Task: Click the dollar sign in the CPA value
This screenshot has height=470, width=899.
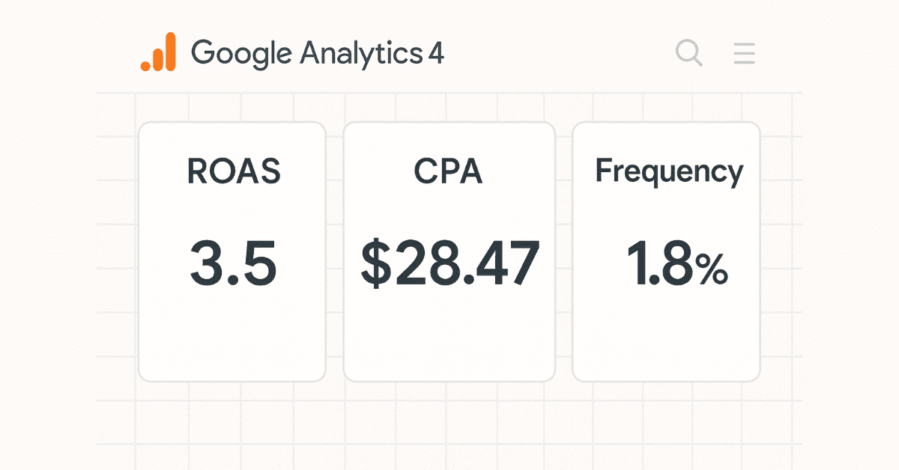Action: (x=375, y=265)
